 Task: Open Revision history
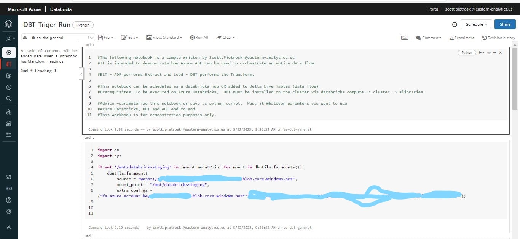[499, 38]
